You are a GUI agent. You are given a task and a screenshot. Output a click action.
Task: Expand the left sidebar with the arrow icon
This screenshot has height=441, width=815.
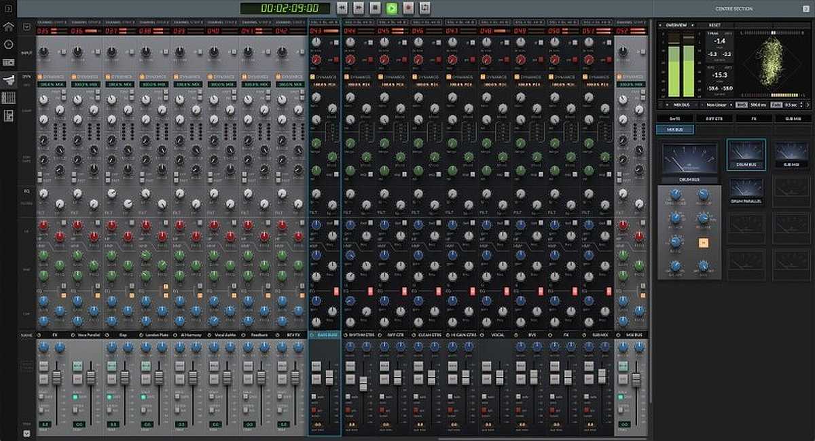coord(8,7)
